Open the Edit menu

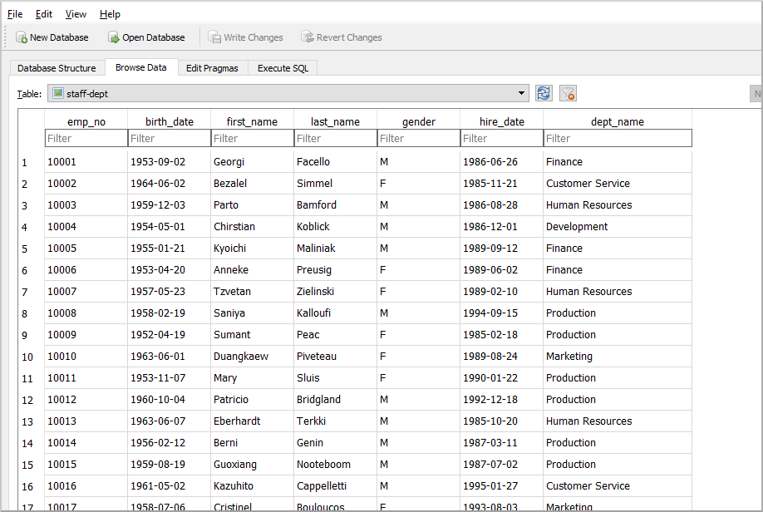44,14
